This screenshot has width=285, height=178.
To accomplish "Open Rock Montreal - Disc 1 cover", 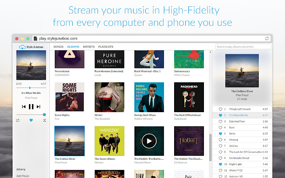I will (149, 59).
